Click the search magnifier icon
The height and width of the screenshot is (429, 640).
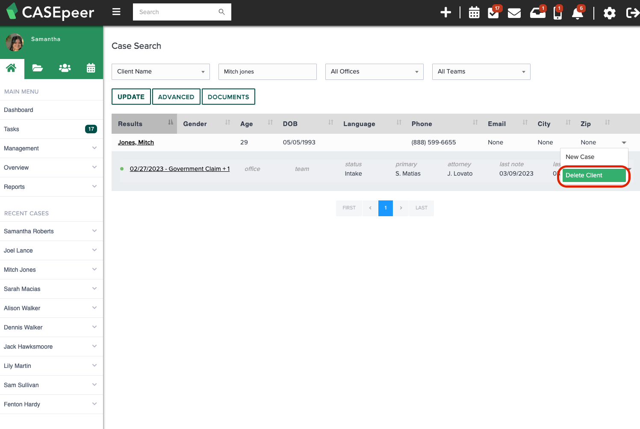tap(221, 12)
